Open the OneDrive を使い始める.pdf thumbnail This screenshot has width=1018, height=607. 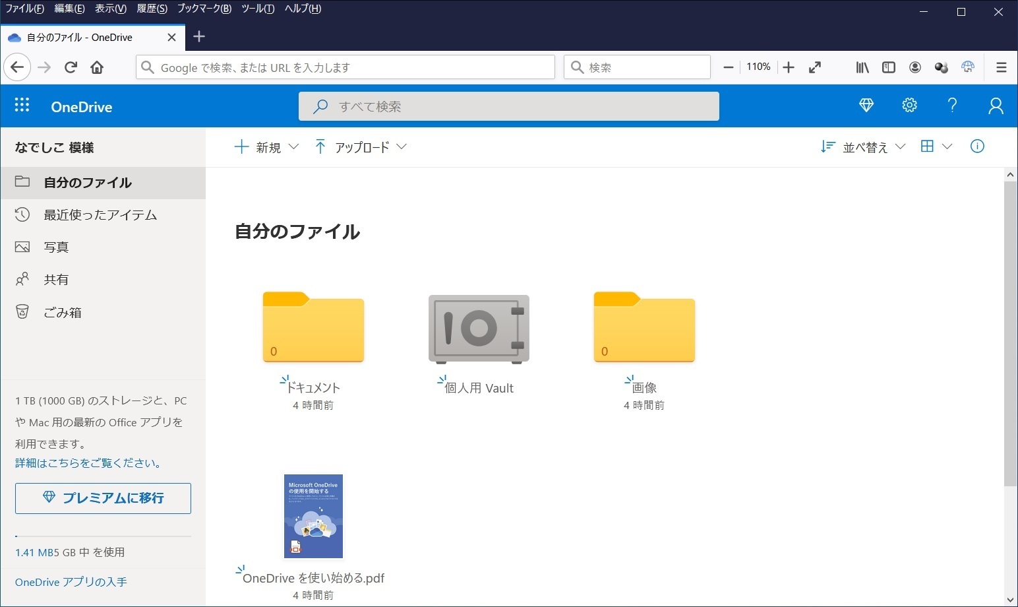313,516
